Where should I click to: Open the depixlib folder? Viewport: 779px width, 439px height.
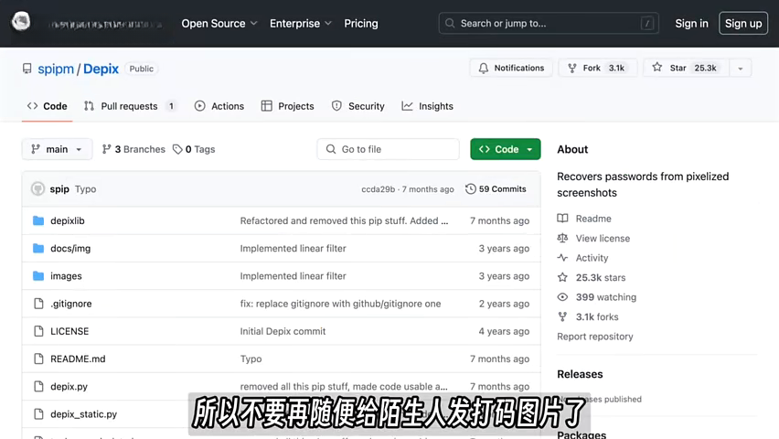click(x=68, y=220)
